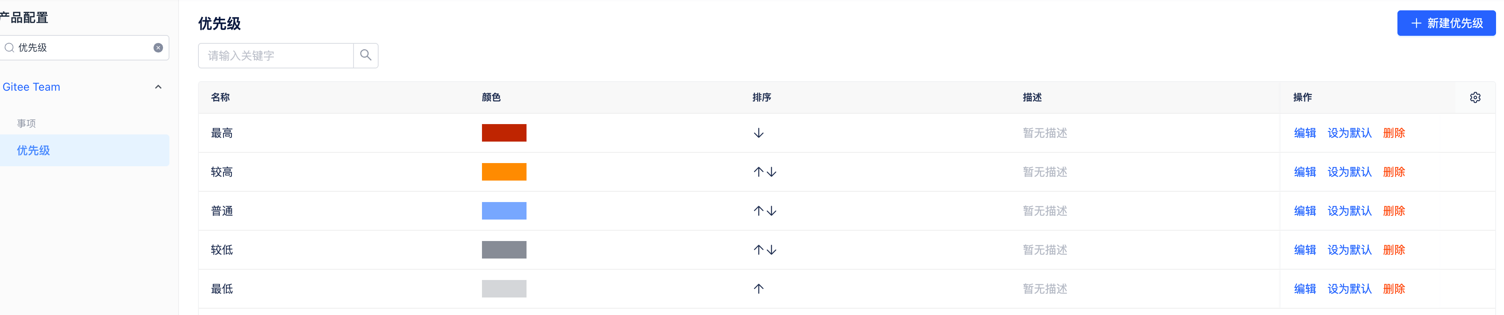Focus the 请输入关键字 search input

pos(276,56)
